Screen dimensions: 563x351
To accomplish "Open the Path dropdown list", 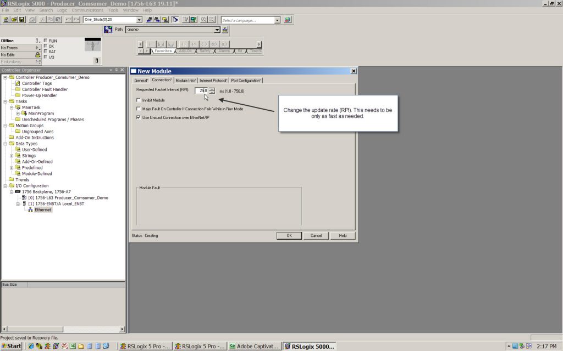I will pos(217,30).
